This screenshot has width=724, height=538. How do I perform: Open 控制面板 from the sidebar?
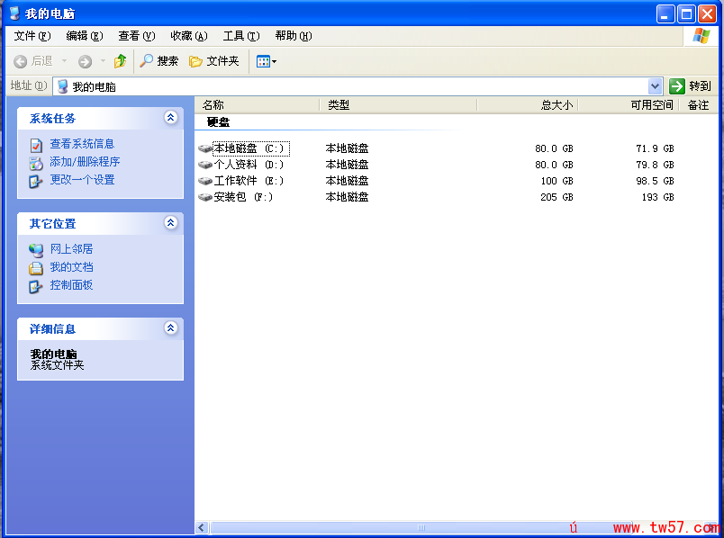pos(72,285)
